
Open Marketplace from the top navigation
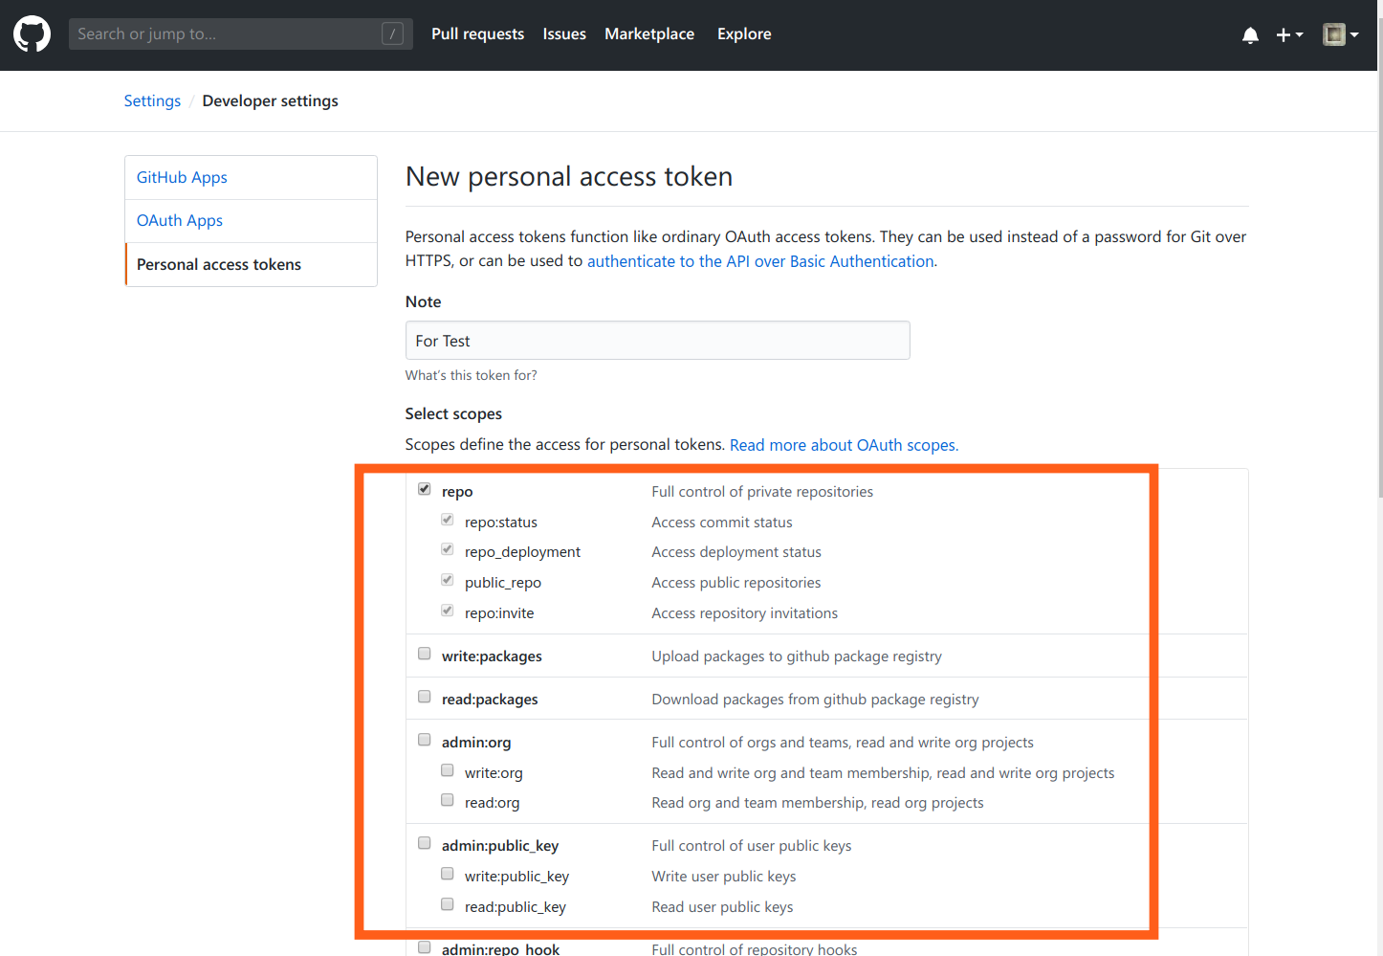pos(649,33)
